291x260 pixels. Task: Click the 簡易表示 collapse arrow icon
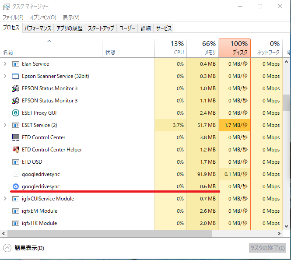(7, 248)
